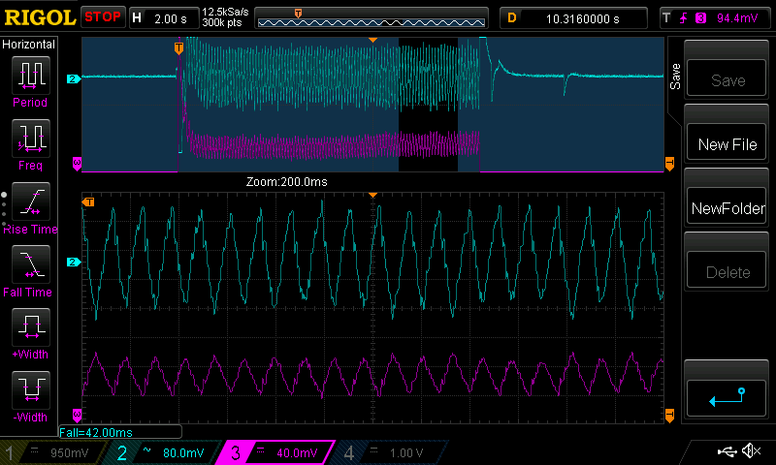Open the Horizontal measurement menu header
Viewport: 776px width, 465px height.
coord(30,45)
